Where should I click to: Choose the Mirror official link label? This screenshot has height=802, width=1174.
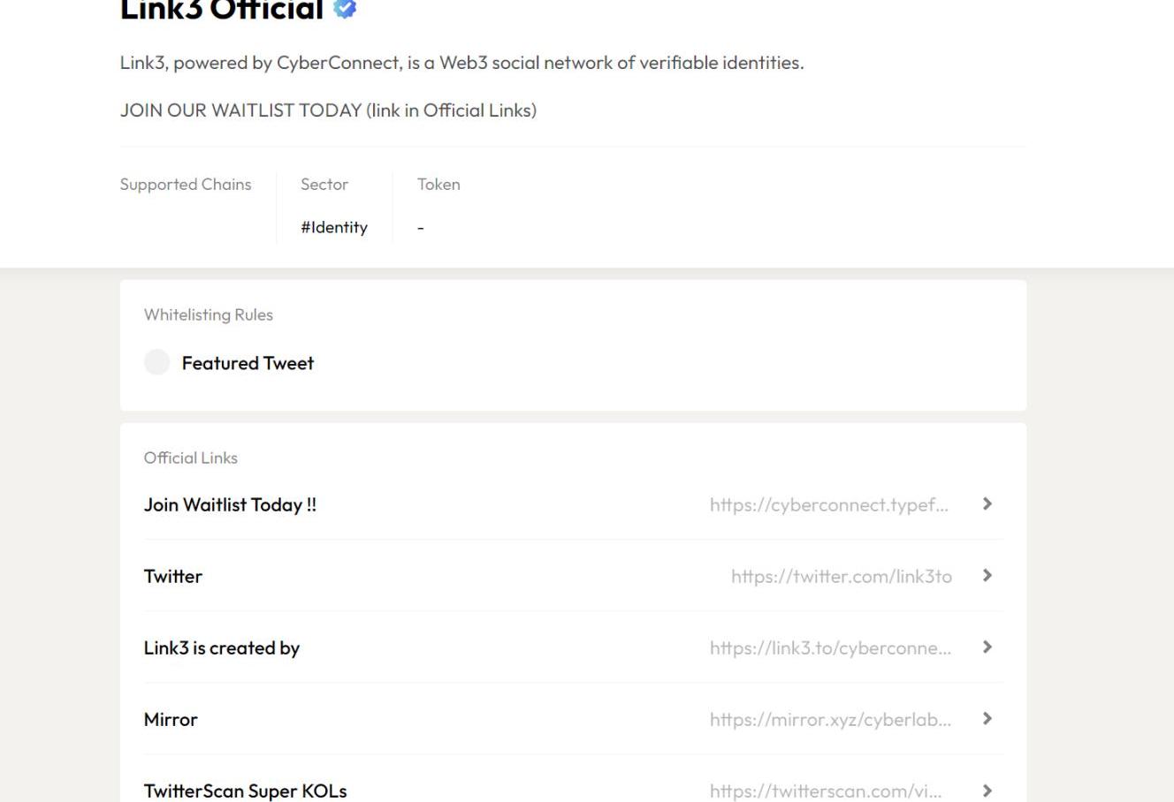pos(171,720)
